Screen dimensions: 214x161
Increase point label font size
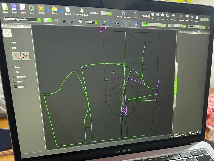64,21
